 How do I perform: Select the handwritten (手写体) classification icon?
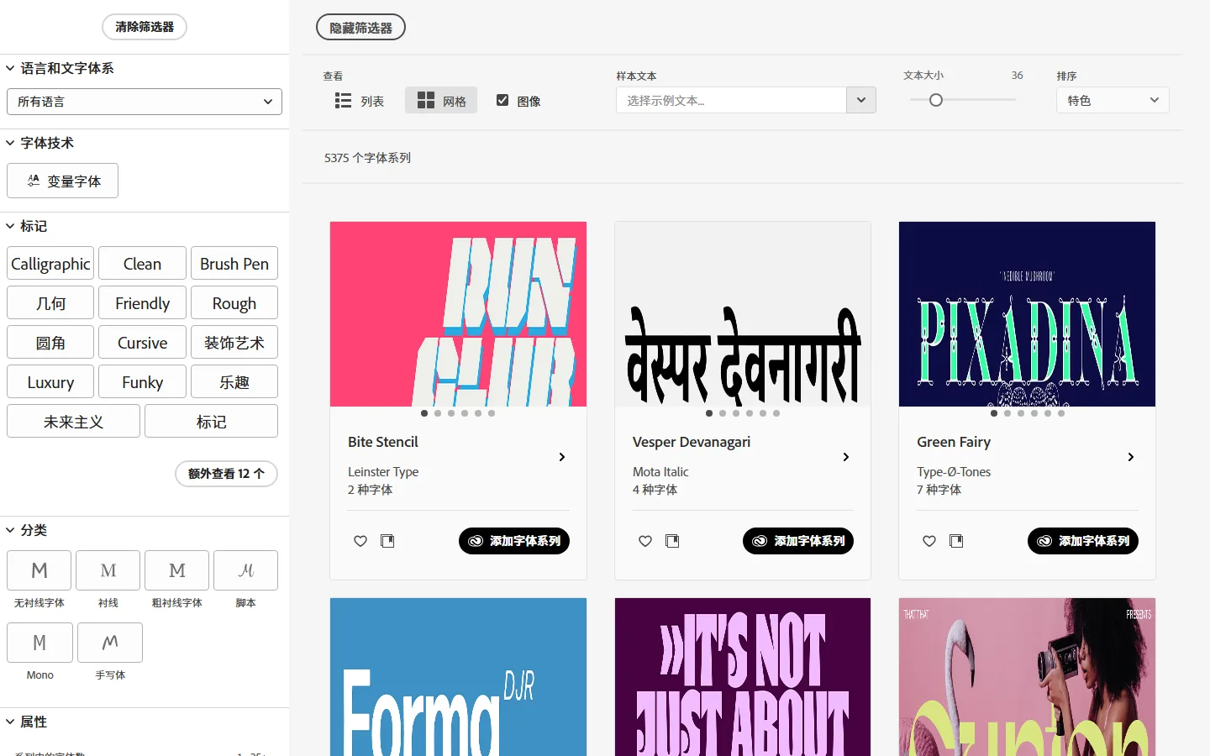tap(110, 643)
